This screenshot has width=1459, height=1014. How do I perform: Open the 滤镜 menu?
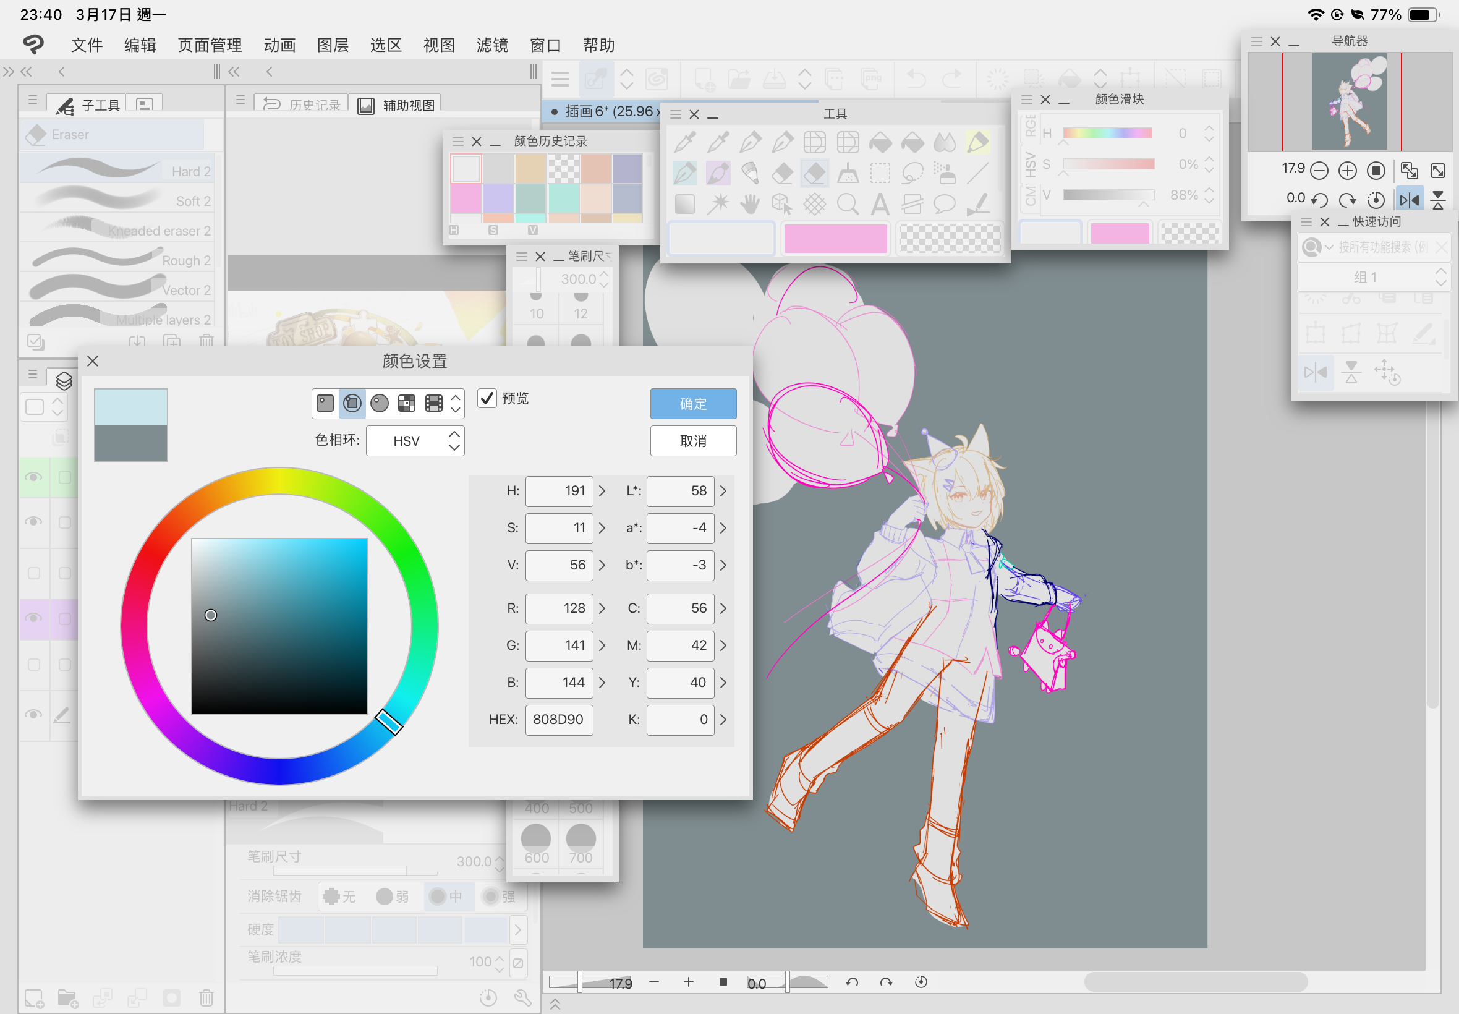[492, 45]
